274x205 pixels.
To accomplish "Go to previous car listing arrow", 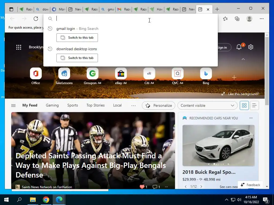I will point(186,187).
